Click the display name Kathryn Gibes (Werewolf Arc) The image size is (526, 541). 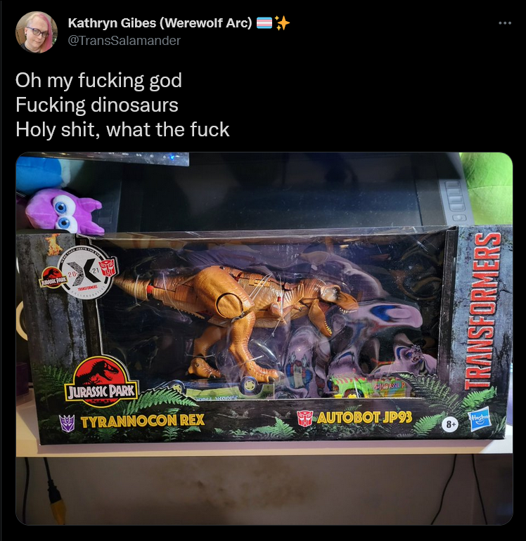(160, 22)
